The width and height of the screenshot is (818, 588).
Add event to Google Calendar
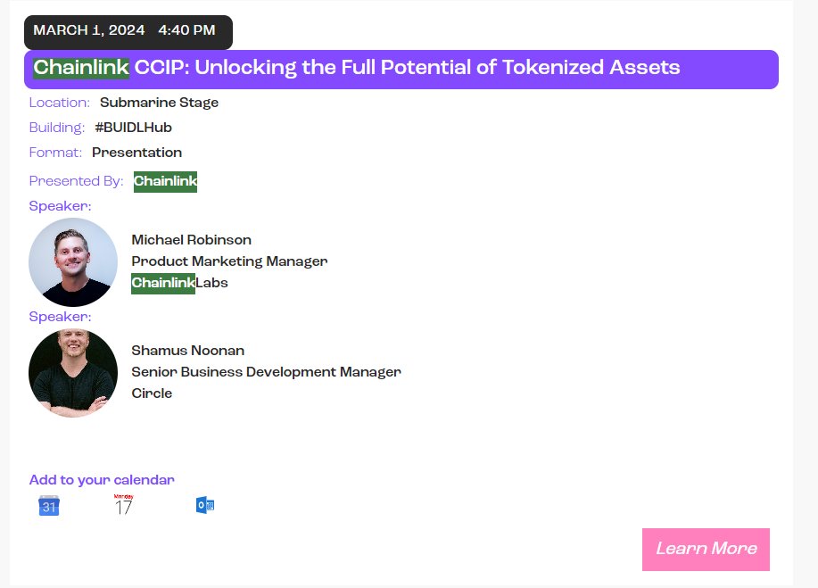pos(49,506)
